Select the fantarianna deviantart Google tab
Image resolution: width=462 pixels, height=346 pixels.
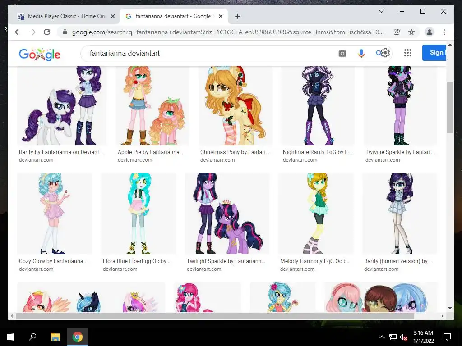pyautogui.click(x=174, y=16)
